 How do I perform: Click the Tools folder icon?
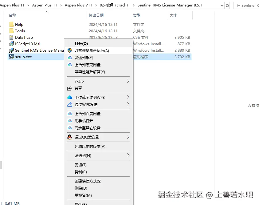click(x=11, y=31)
